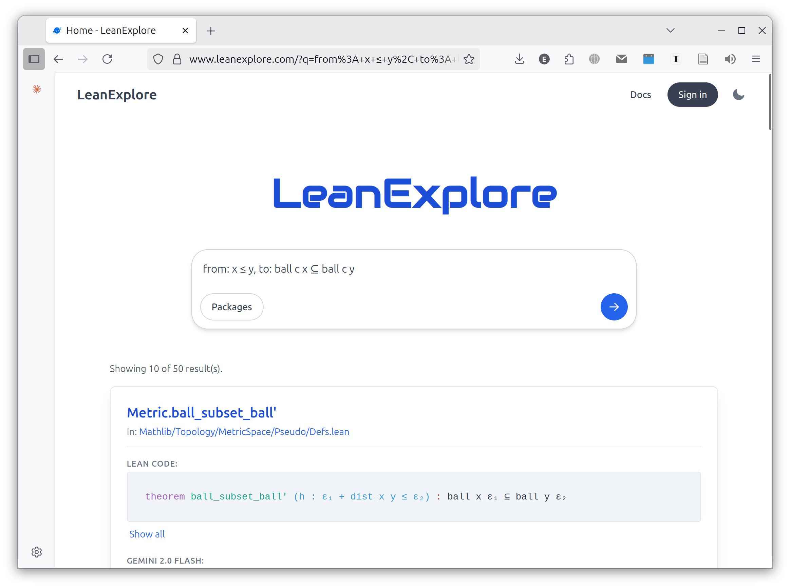
Task: Click the "Showing 10 of 50 result(s)." text
Action: [166, 368]
